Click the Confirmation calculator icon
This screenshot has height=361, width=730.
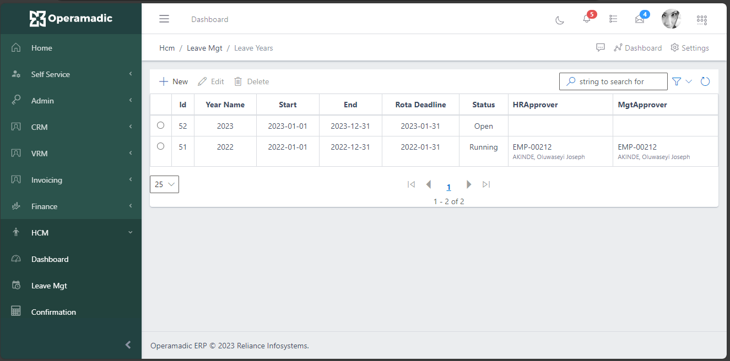(16, 311)
